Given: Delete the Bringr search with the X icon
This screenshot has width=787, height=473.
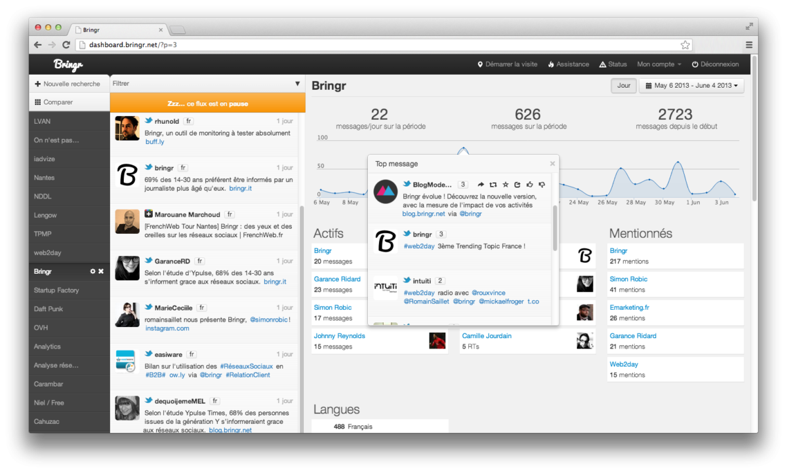Looking at the screenshot, I should tap(101, 271).
